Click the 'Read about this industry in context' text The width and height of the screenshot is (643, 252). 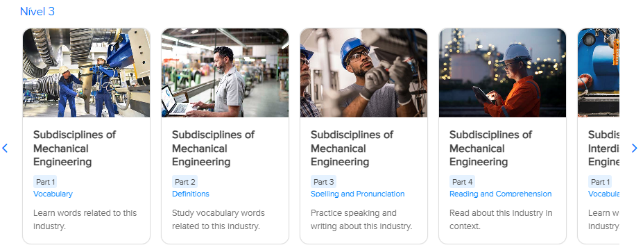[501, 219]
